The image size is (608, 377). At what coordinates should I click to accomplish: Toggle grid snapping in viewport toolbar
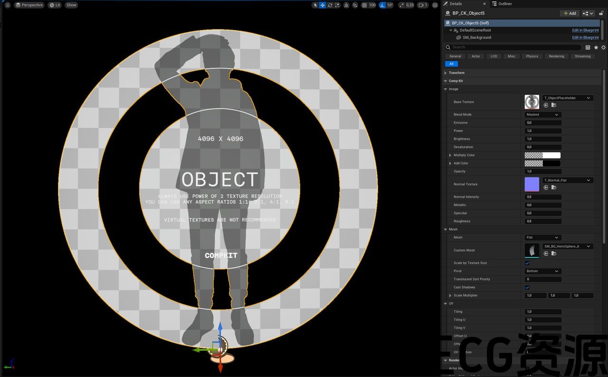364,5
